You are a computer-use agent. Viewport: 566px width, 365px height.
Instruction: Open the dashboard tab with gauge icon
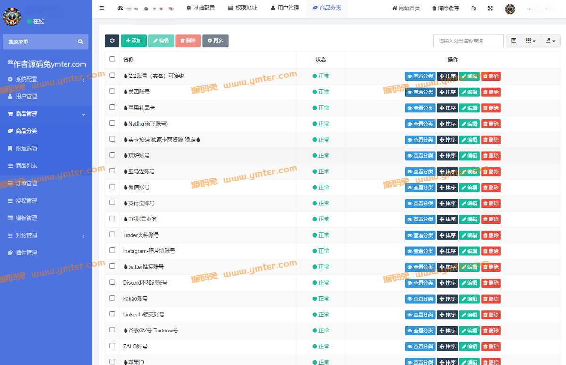pos(120,8)
